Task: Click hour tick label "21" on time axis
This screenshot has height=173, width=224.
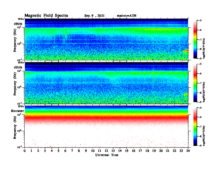Action: [167, 151]
